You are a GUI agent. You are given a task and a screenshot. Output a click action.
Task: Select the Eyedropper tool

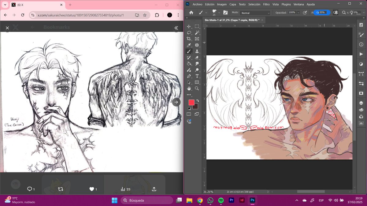(x=189, y=45)
